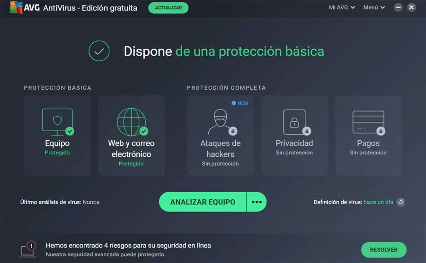Open more scan options with three dots

point(257,202)
